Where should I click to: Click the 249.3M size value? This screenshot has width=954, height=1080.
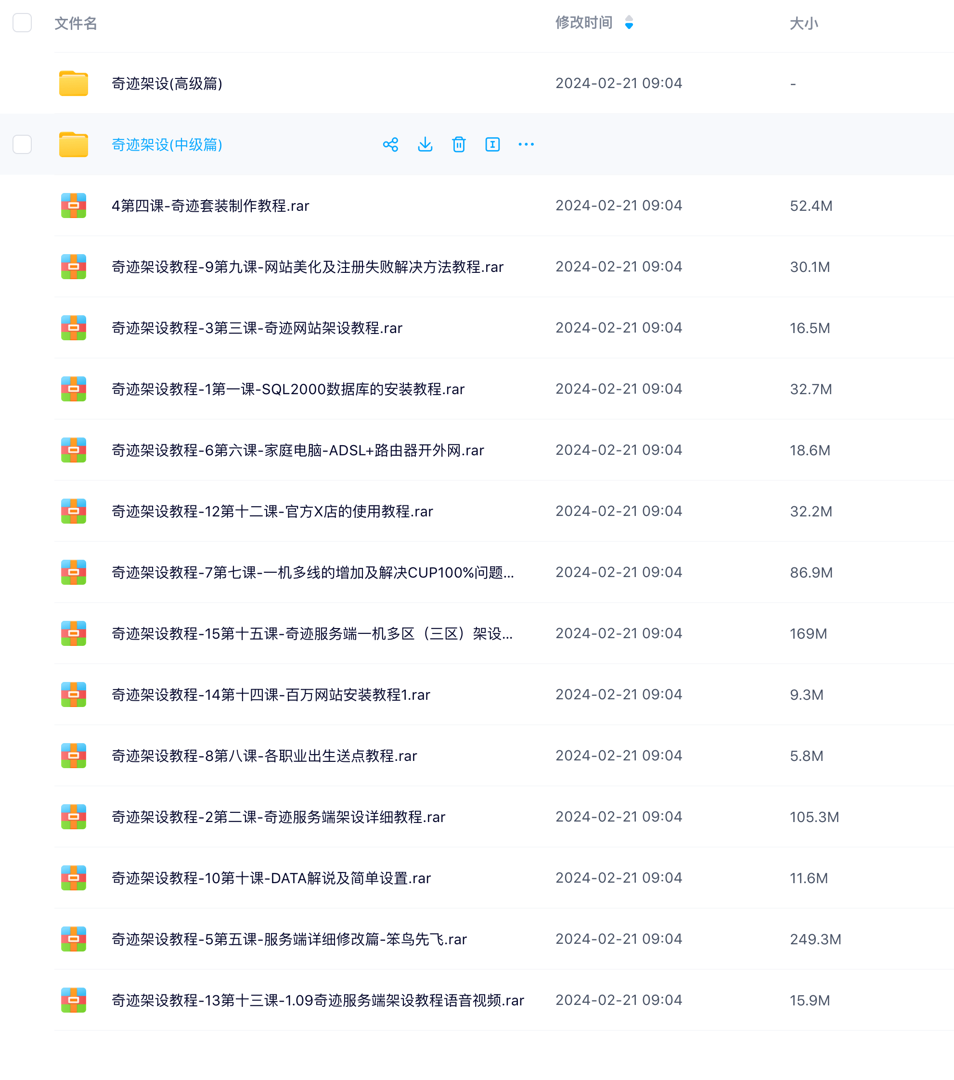click(815, 939)
